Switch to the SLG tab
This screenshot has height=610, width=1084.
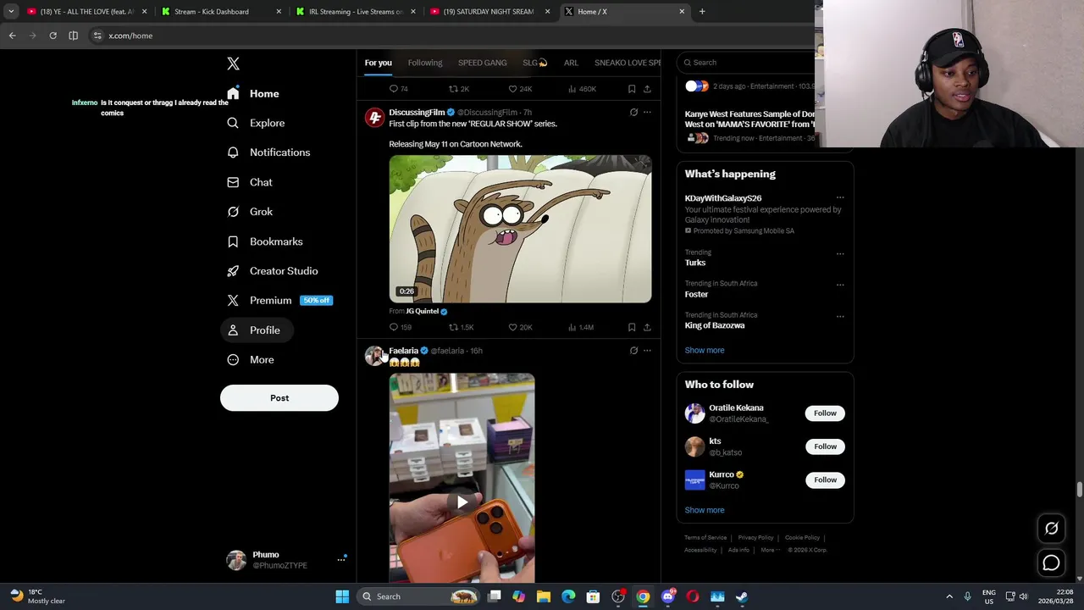click(x=535, y=63)
